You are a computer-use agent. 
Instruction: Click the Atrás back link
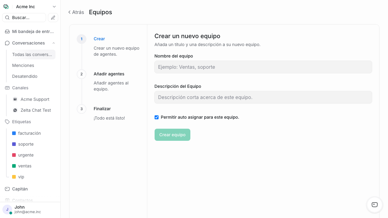76,12
